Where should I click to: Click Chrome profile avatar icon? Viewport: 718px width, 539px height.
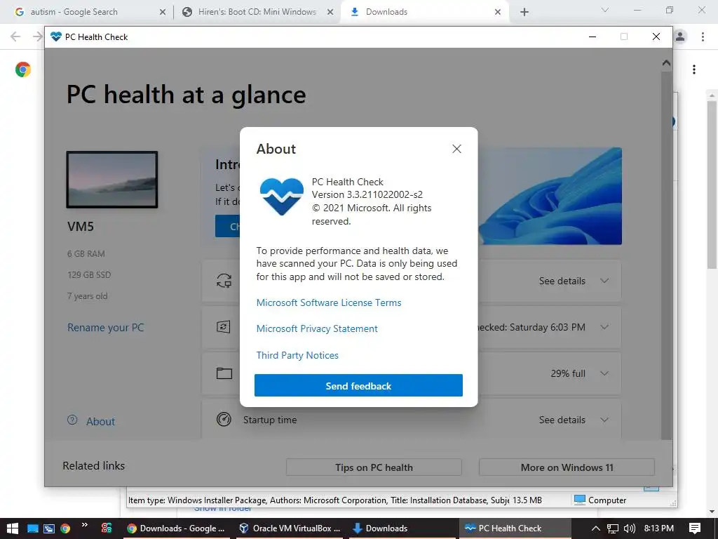click(680, 36)
